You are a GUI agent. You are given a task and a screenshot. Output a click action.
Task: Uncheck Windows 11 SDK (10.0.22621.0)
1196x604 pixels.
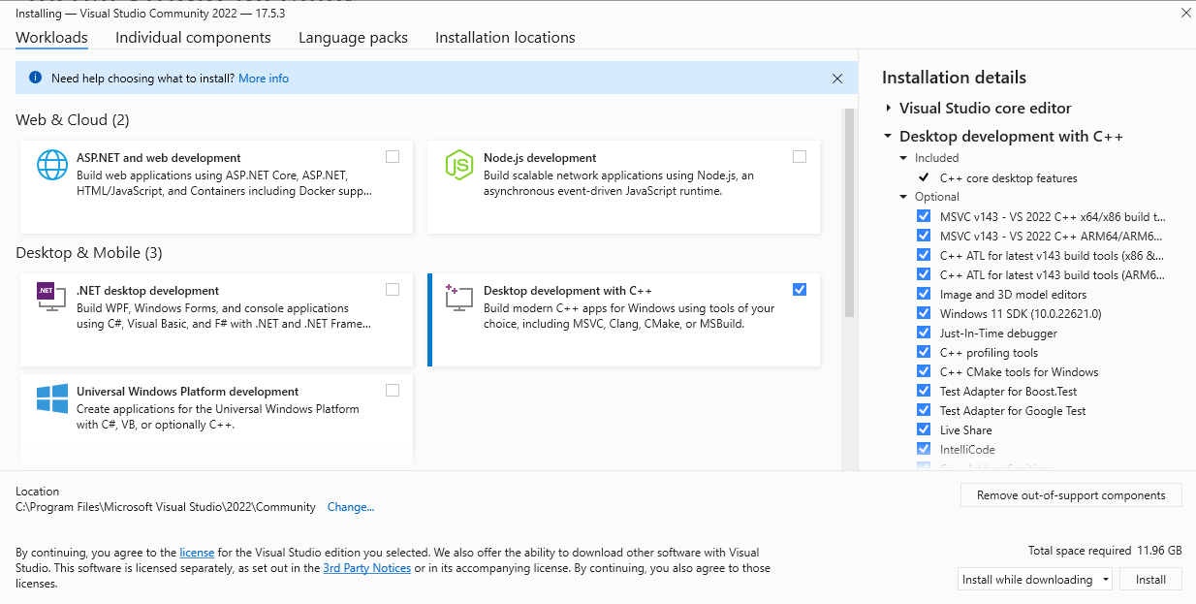click(x=924, y=313)
